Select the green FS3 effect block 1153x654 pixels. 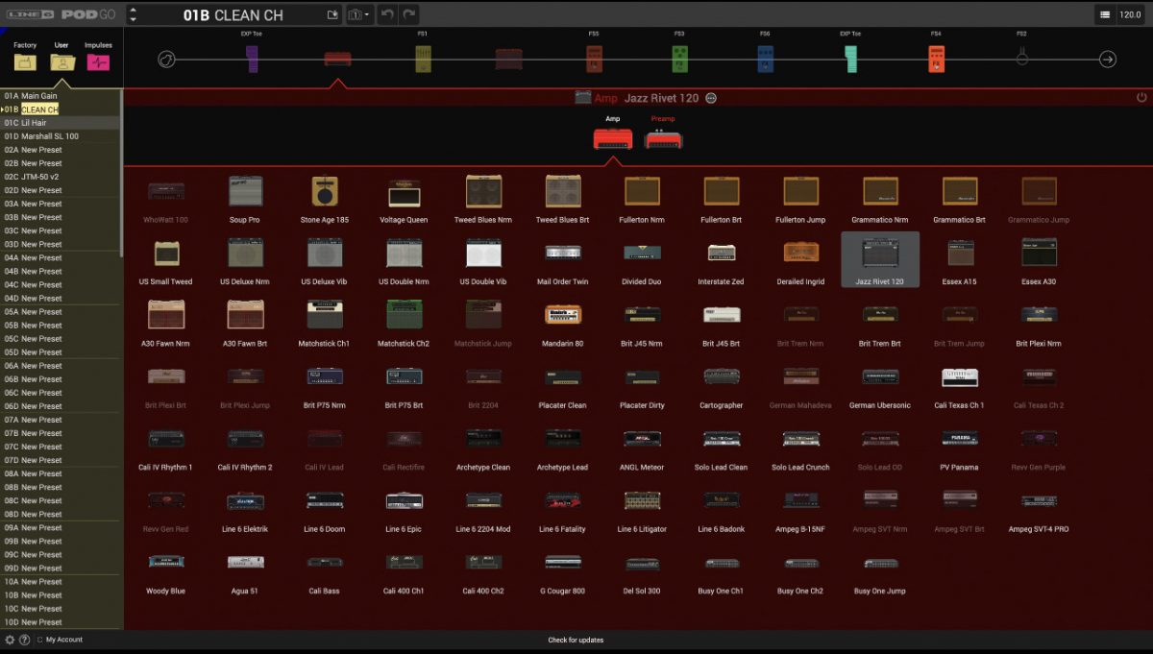tap(679, 60)
